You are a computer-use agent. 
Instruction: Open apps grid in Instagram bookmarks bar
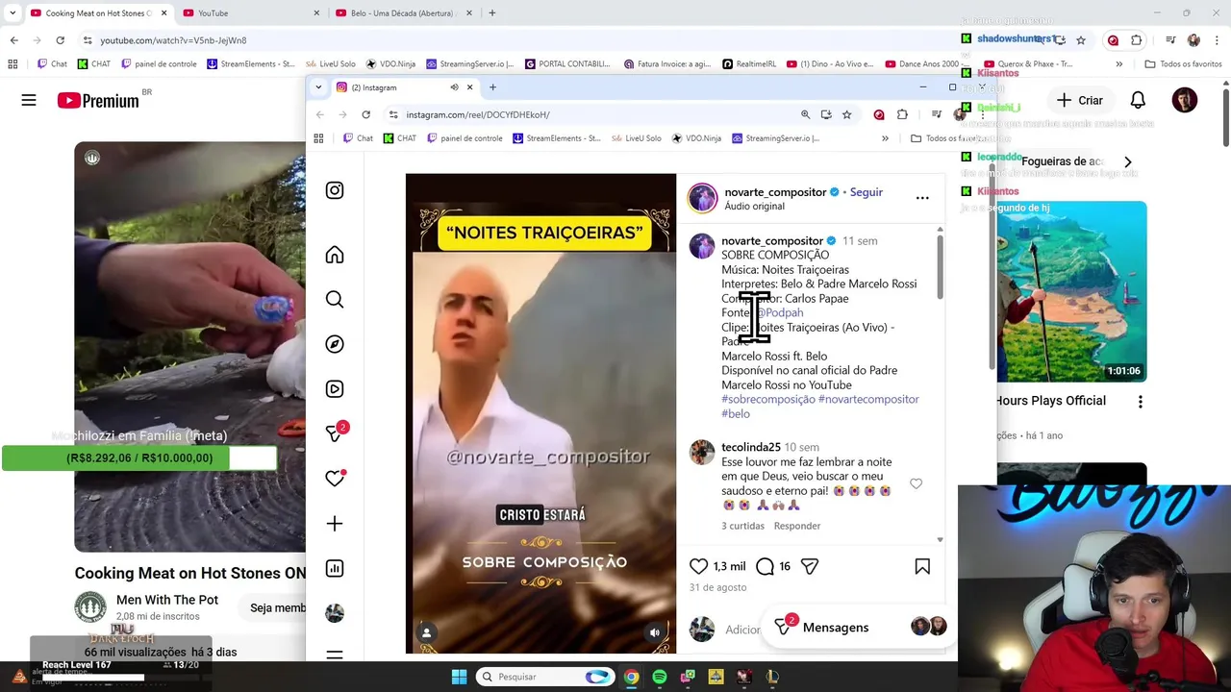(x=318, y=138)
